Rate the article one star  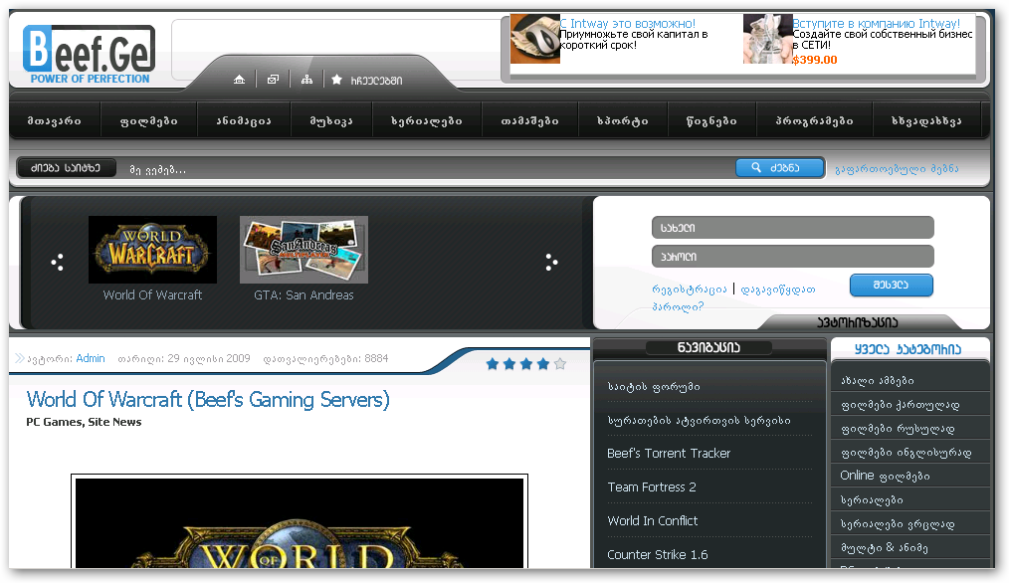tap(493, 364)
